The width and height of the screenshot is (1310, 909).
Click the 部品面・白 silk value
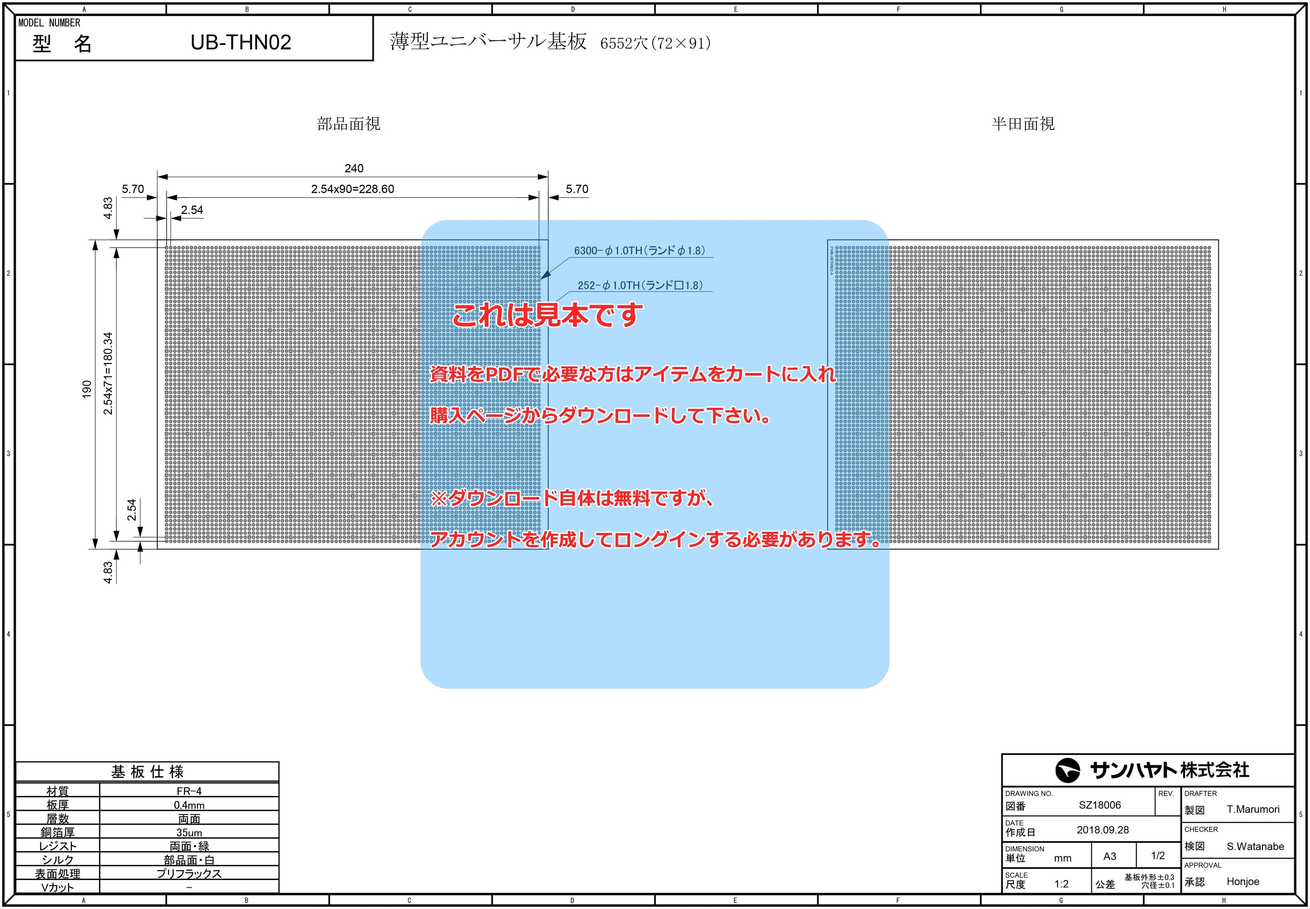coord(189,860)
